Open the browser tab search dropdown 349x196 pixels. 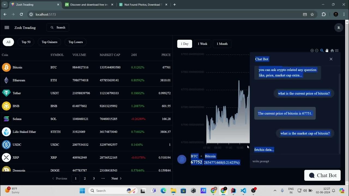5,5
